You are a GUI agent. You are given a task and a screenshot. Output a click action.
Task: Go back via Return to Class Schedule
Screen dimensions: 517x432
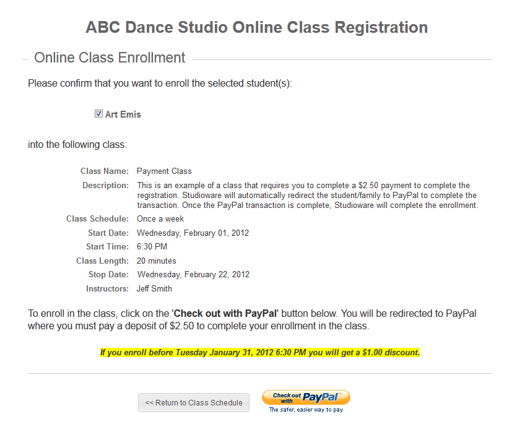[194, 403]
